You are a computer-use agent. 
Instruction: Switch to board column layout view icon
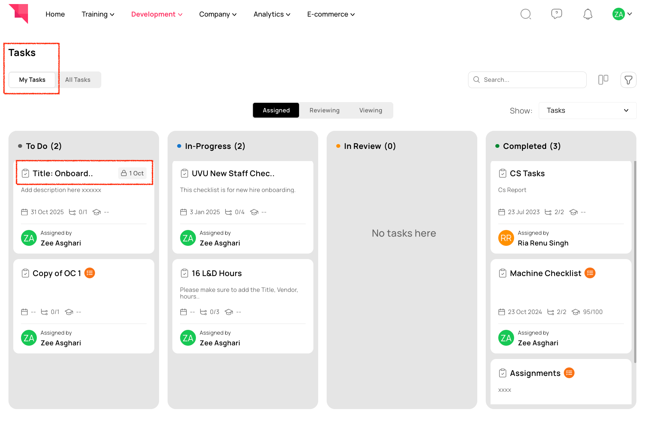pos(603,80)
